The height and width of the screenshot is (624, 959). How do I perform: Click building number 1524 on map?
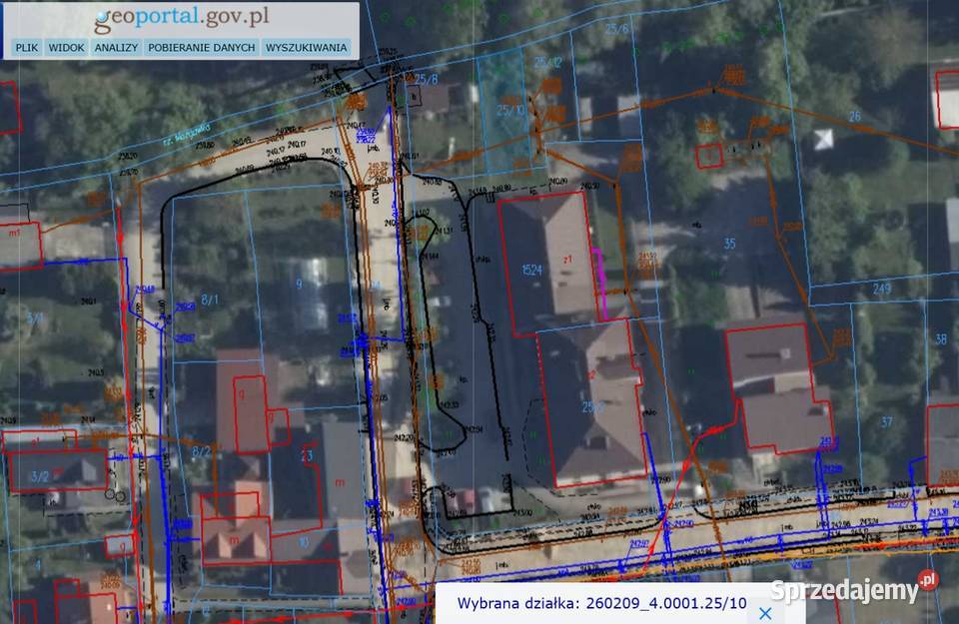531,269
